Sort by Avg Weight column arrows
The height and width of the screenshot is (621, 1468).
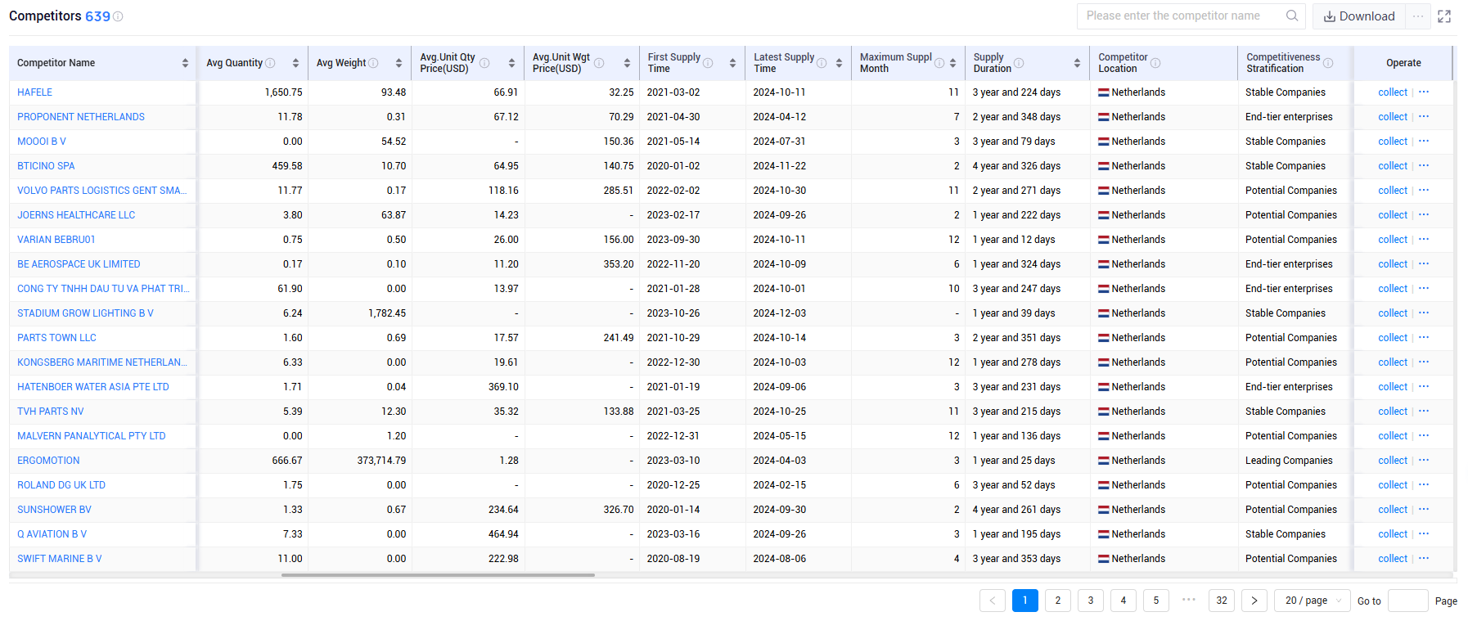pyautogui.click(x=399, y=63)
